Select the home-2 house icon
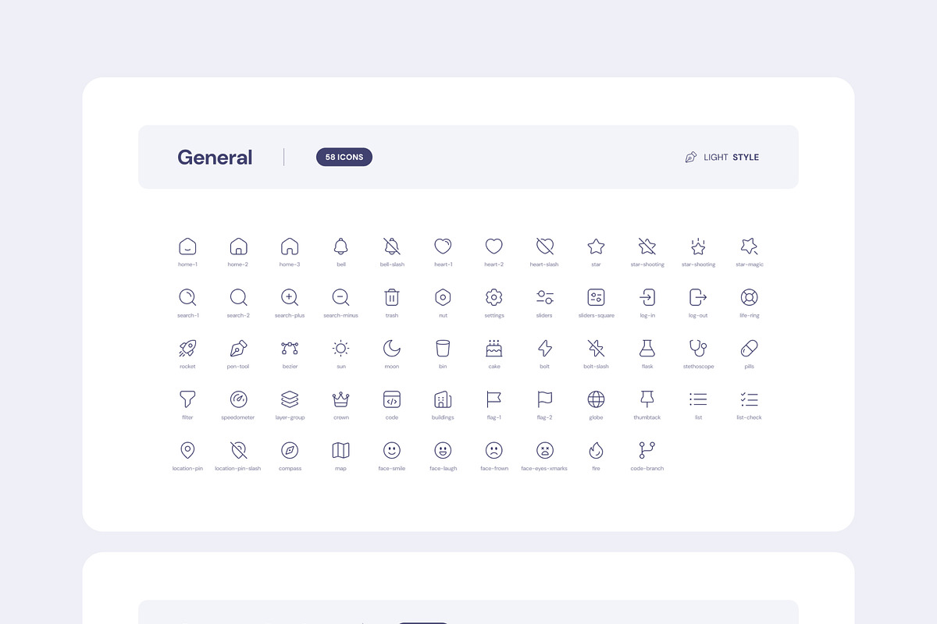The height and width of the screenshot is (624, 937). [238, 246]
